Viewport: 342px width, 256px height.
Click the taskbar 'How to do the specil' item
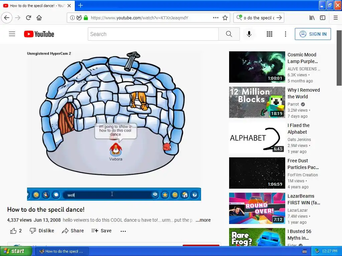point(62,251)
